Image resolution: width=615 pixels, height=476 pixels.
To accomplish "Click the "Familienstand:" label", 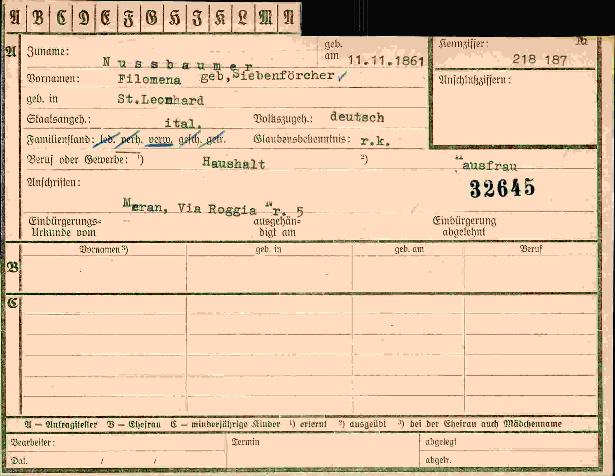I will coord(61,139).
